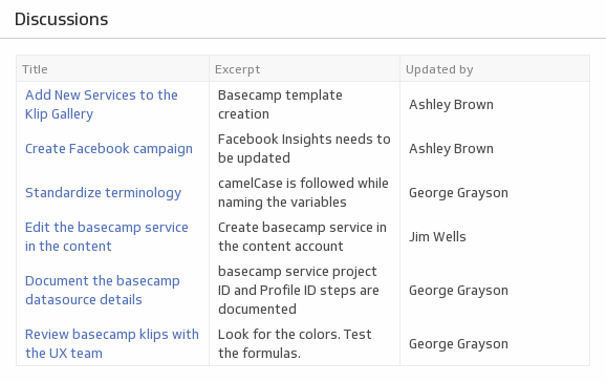The image size is (606, 382).
Task: Click George Grayson in the UX team review row
Action: (x=458, y=344)
